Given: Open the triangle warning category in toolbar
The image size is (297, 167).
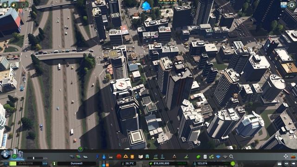Looking at the screenshot, I should click(x=174, y=157).
